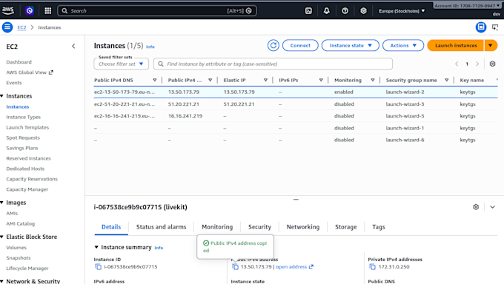Open Snapshots in sidebar
The width and height of the screenshot is (504, 284).
tap(19, 258)
